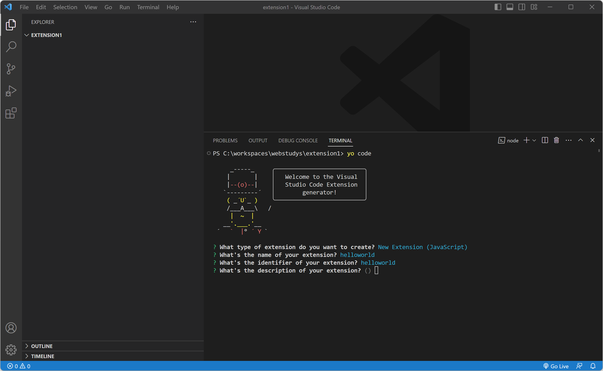
Task: Open the Source Control view
Action: click(11, 69)
